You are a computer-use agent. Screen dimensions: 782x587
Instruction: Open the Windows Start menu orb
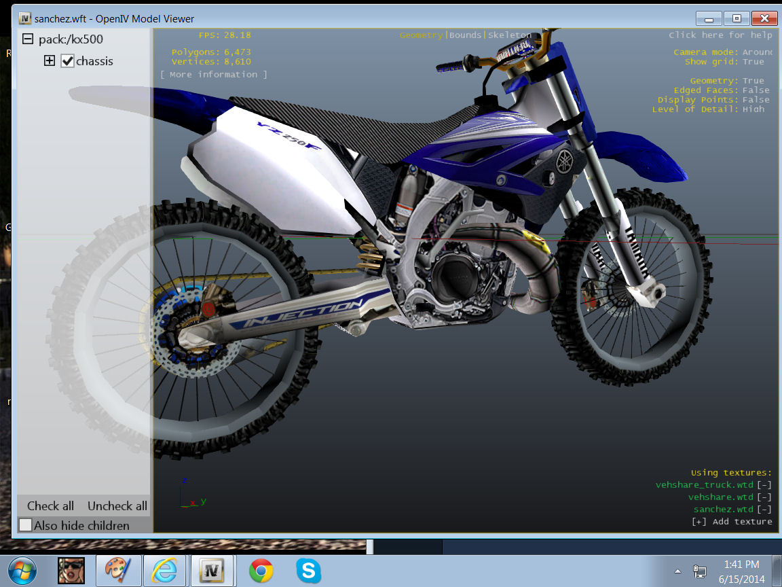click(x=22, y=571)
